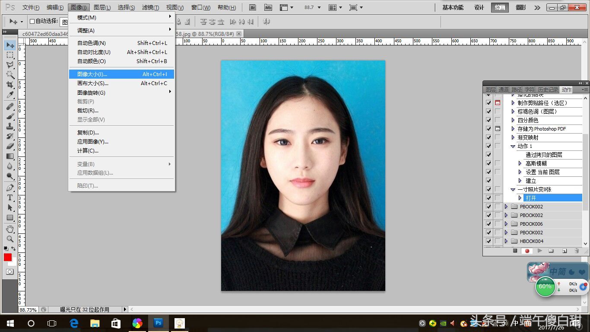
Task: Switch to the 历史记录 panel tab
Action: point(548,89)
